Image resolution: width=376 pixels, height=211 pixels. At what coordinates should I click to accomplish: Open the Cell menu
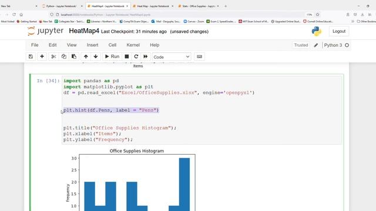(x=112, y=45)
